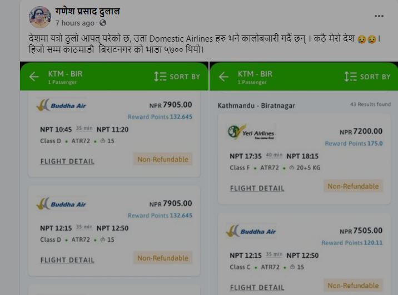Click Non-Refundable badge on the 10:45 Buddha Air flight

(163, 159)
